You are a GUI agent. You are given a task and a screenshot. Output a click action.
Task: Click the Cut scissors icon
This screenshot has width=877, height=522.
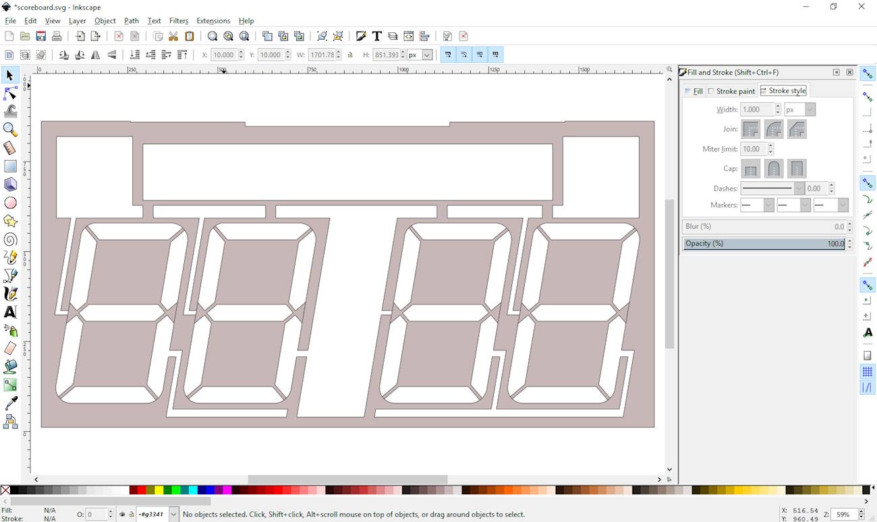click(x=173, y=36)
